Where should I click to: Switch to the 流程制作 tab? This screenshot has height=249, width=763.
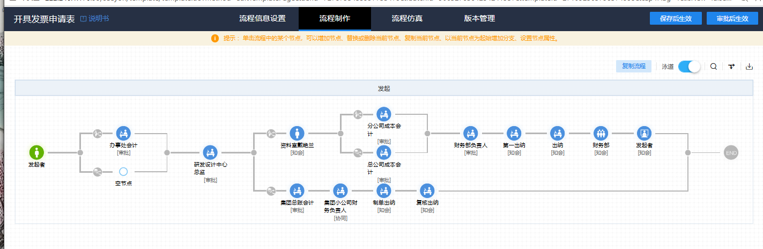(x=335, y=18)
